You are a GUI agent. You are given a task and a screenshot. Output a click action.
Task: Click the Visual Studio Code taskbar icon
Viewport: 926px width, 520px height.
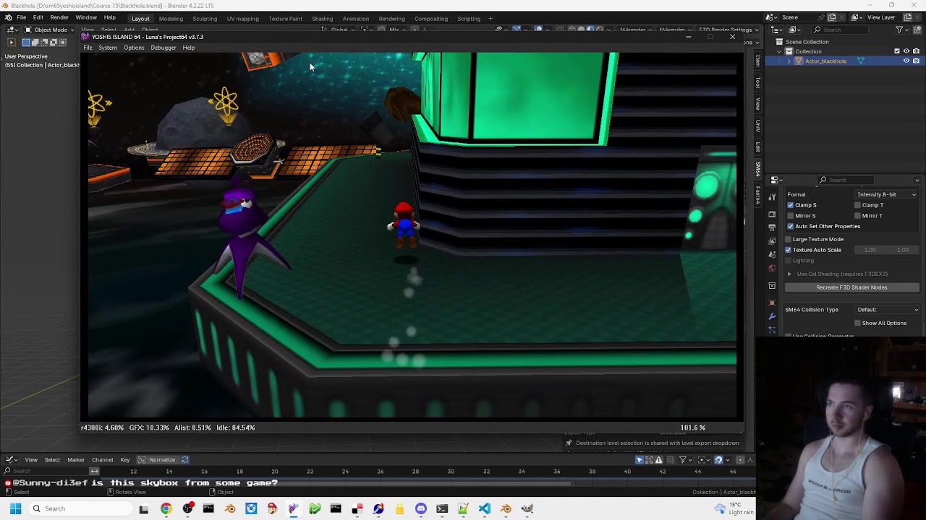tap(484, 508)
